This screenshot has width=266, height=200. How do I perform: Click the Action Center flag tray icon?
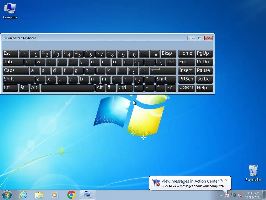[227, 195]
